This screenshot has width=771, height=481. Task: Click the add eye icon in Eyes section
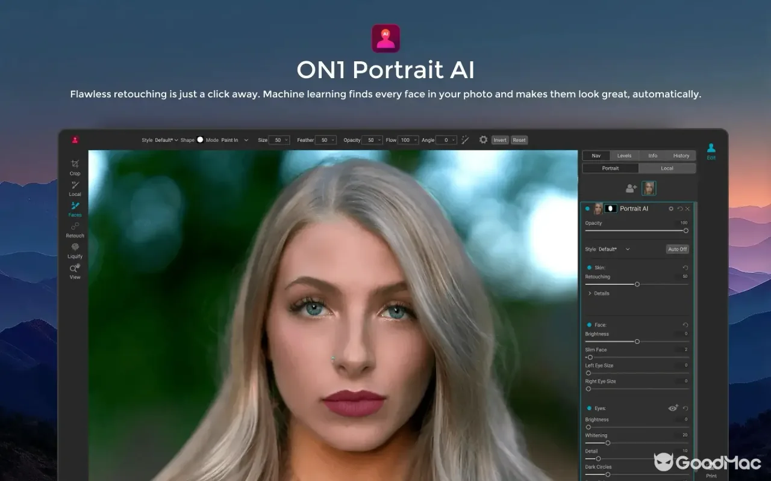(x=673, y=408)
